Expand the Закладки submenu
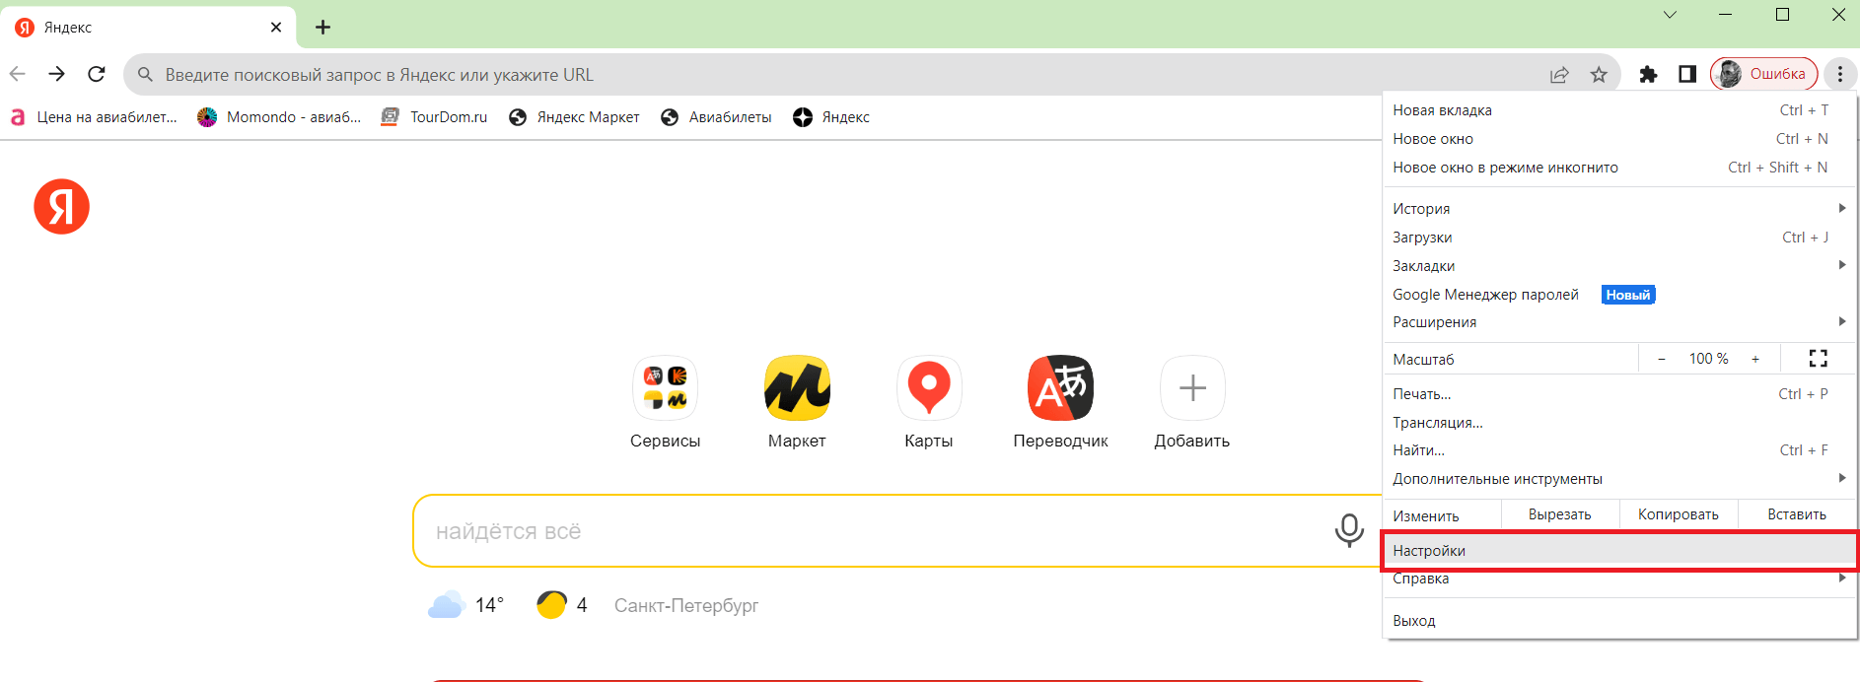The height and width of the screenshot is (682, 1860). (x=1619, y=266)
